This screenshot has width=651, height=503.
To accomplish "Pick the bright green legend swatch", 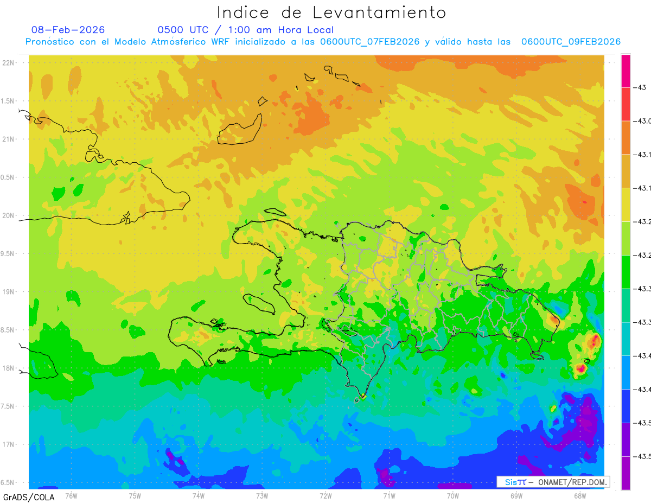I will click(x=626, y=272).
